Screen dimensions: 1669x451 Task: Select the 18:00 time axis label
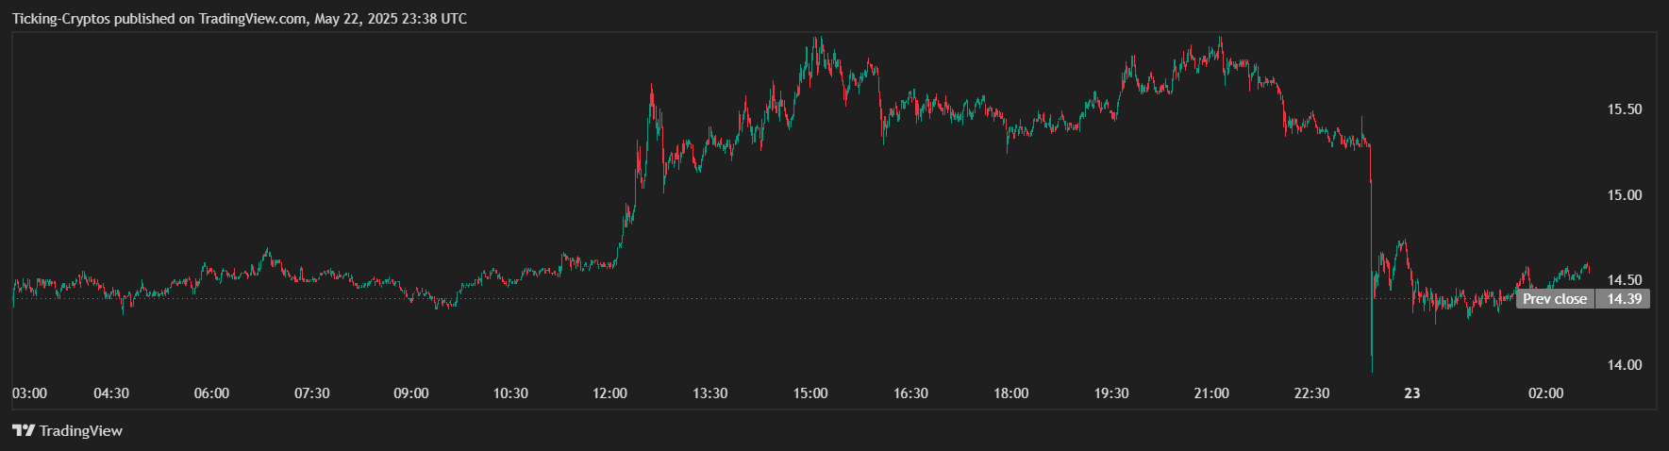(x=1010, y=393)
